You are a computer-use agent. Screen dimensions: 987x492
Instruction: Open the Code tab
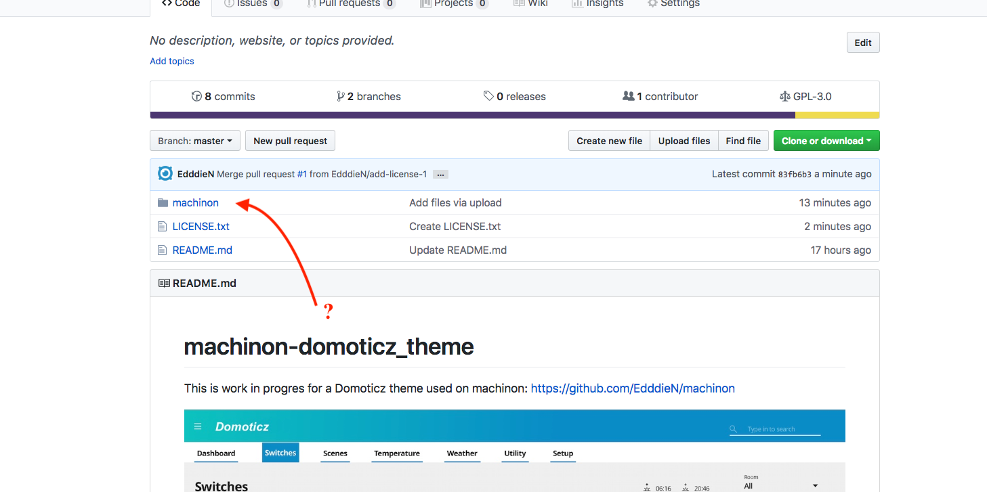(181, 4)
